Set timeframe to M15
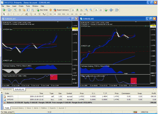 [59, 14]
